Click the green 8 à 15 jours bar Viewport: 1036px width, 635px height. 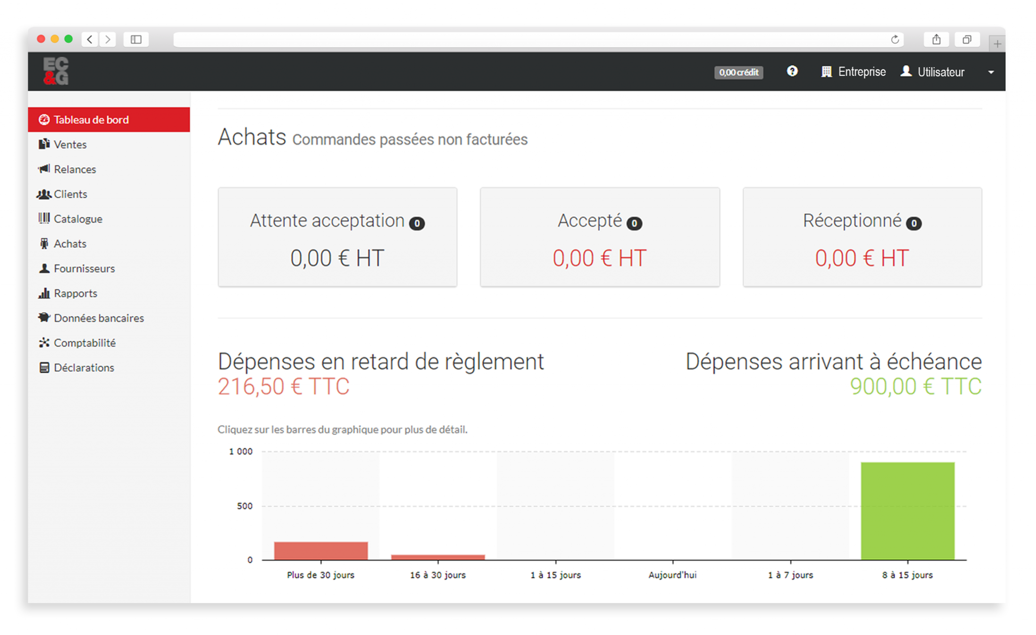point(908,511)
